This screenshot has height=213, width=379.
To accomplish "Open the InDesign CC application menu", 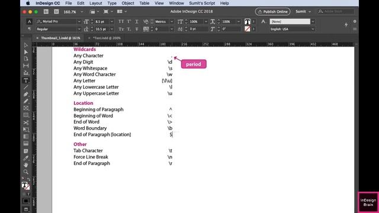I will pos(48,3).
